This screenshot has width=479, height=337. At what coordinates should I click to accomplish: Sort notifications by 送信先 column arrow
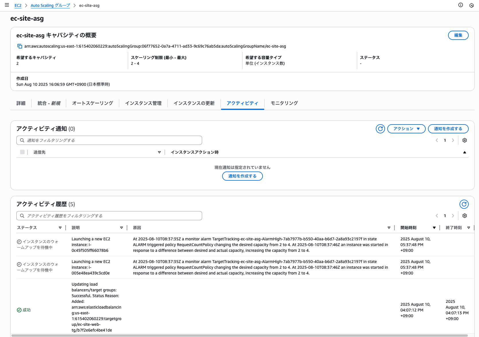159,152
